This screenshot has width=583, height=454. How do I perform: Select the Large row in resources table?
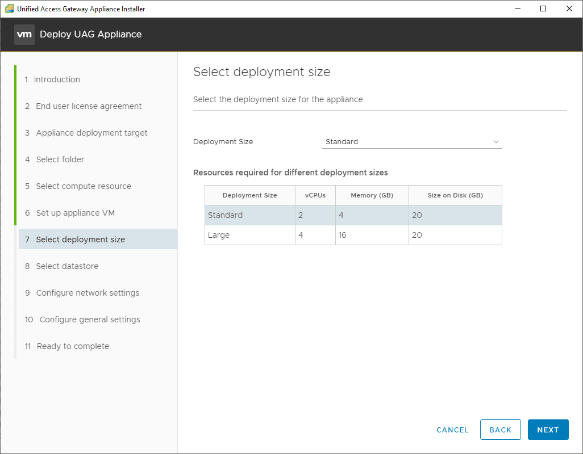click(352, 235)
